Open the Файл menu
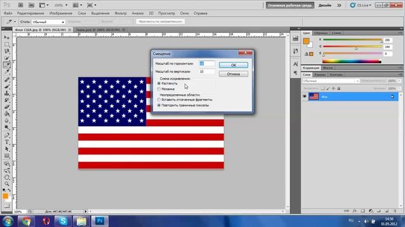 [8, 13]
